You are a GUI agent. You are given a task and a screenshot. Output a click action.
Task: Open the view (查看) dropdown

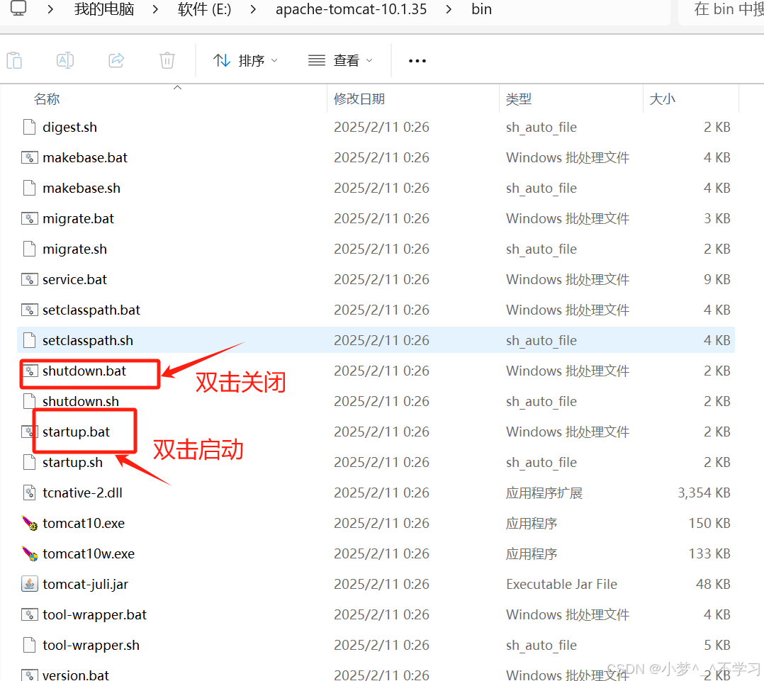click(341, 60)
